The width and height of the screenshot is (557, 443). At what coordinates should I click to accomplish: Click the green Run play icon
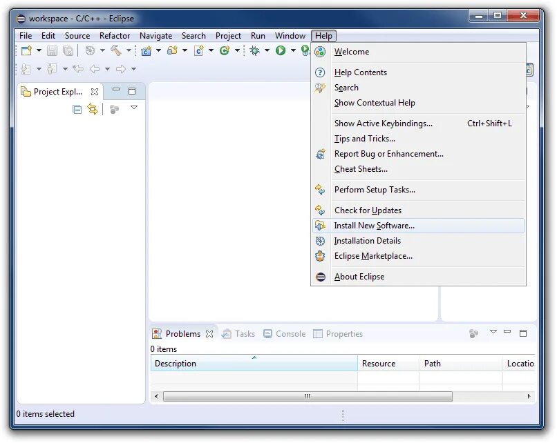coord(281,51)
